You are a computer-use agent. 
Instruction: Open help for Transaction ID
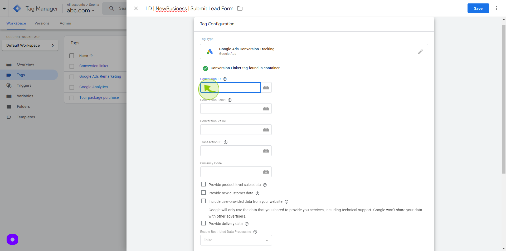pos(226,142)
